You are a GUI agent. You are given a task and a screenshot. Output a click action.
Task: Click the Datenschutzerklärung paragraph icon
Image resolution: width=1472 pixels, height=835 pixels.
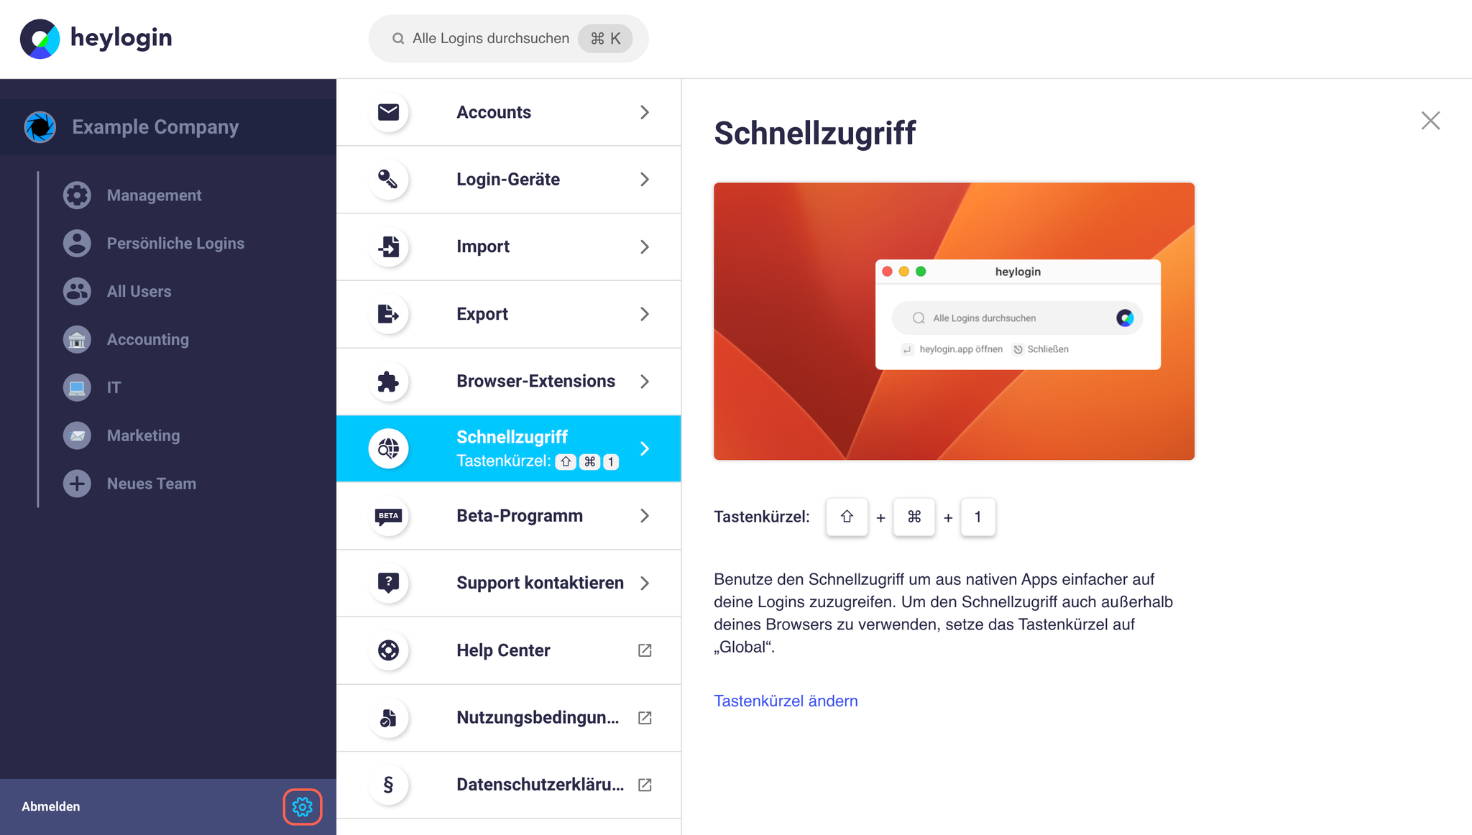[x=389, y=785]
